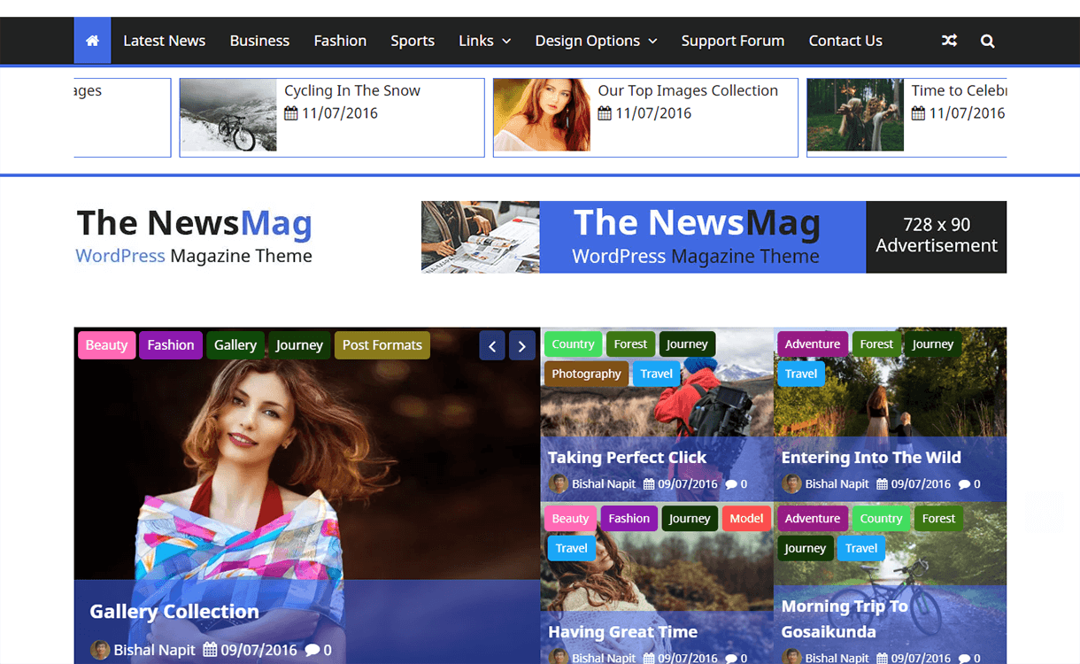This screenshot has width=1080, height=664.
Task: Open the search magnifier icon
Action: click(x=988, y=41)
